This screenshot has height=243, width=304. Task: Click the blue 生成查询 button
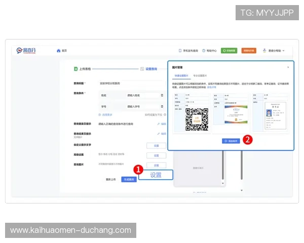click(129, 179)
